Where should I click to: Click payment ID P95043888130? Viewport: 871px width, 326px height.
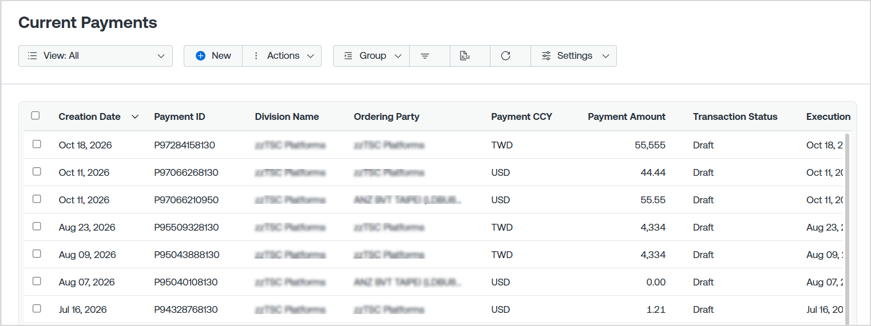coord(187,255)
